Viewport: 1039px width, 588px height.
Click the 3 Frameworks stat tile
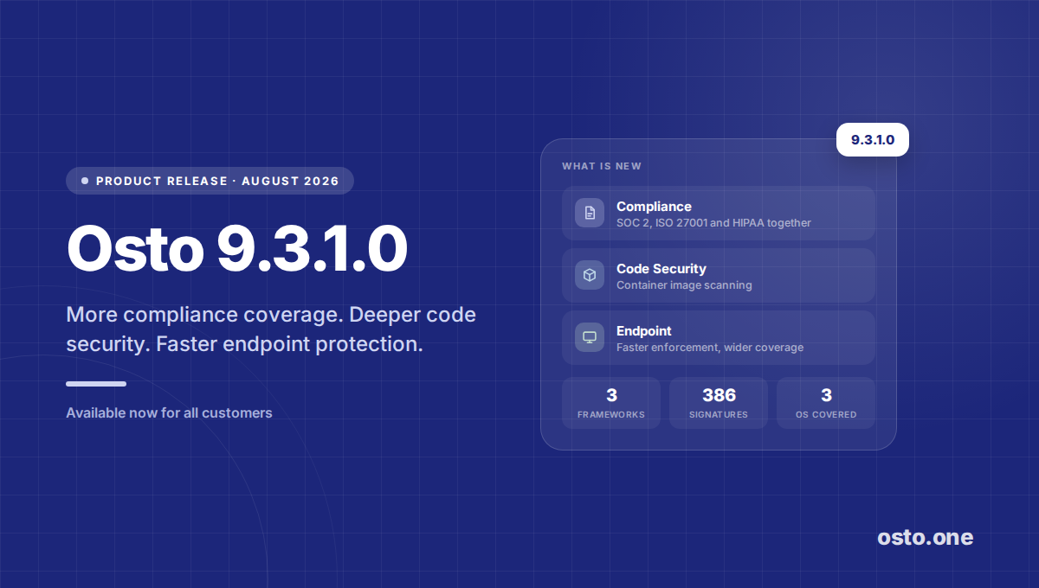[x=611, y=403]
